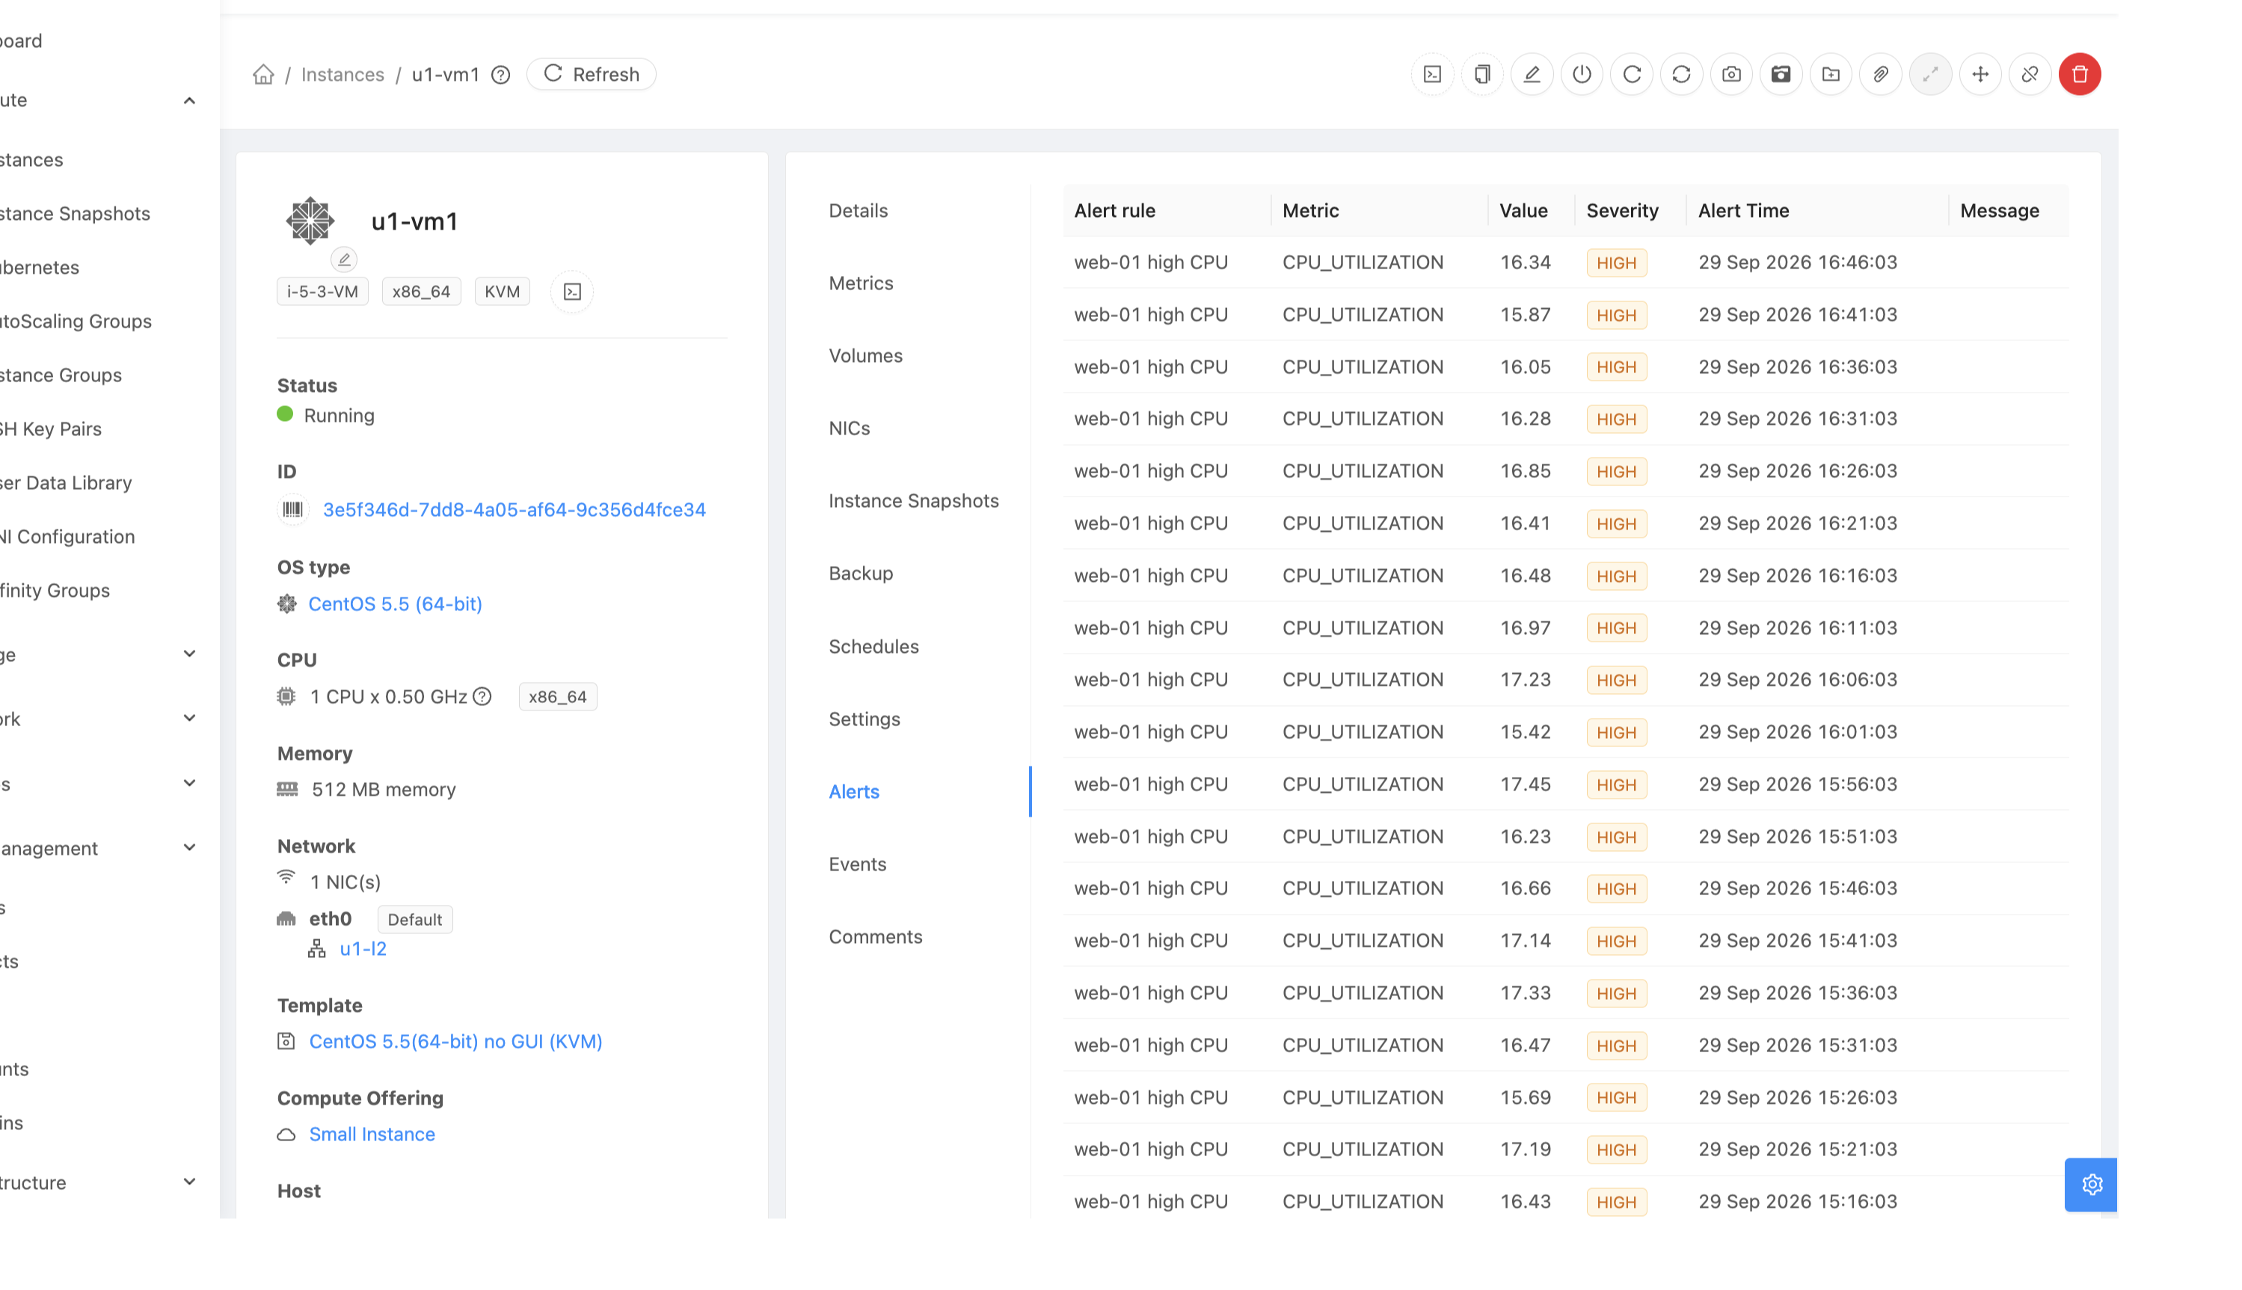Expand the Infrastructure sidebar section chevron
2242x1290 pixels.
click(x=189, y=1182)
